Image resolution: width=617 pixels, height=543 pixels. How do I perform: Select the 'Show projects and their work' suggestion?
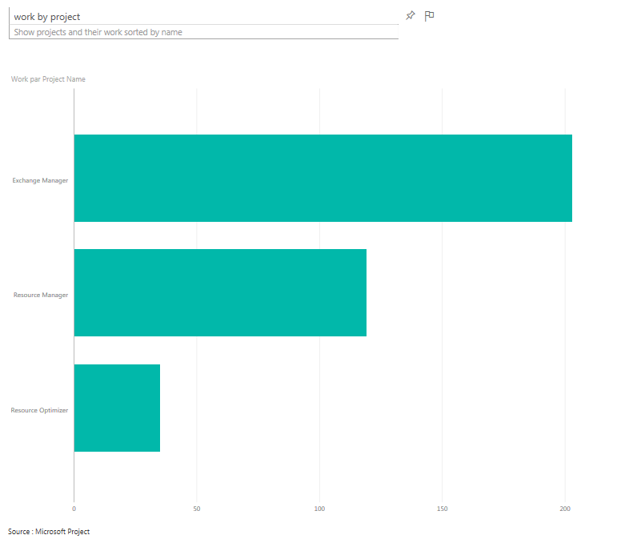click(x=104, y=33)
